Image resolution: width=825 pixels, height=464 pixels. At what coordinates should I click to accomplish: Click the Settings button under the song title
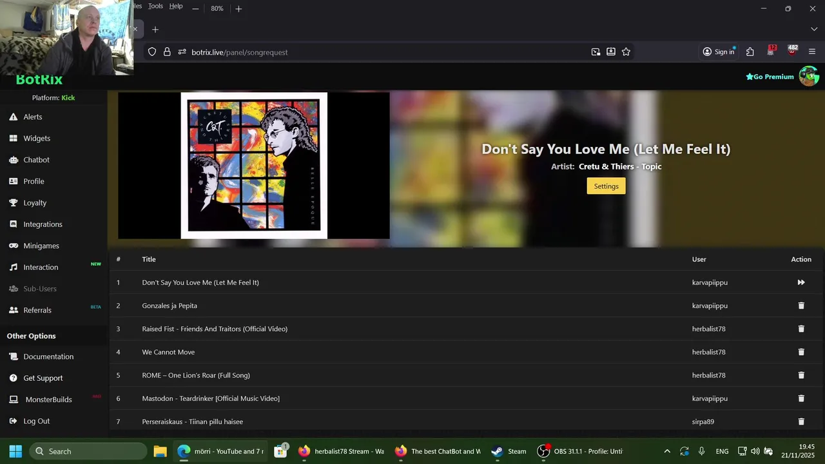[x=606, y=186]
